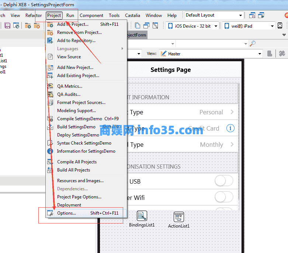The width and height of the screenshot is (288, 253).
Task: Choose Syntax Check SettingsDemo menu entry
Action: tap(86, 143)
